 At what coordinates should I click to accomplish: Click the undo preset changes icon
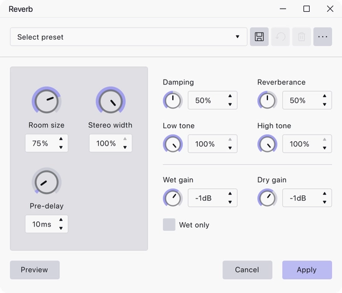tap(280, 37)
